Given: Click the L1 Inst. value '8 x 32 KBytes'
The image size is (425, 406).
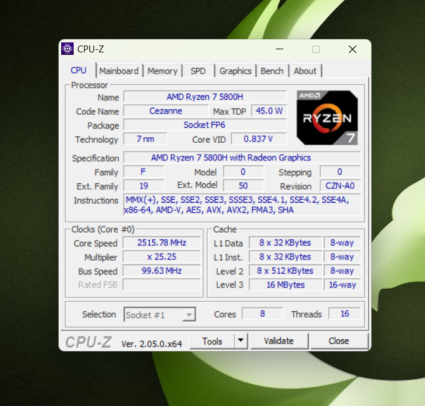Looking at the screenshot, I should pos(285,257).
